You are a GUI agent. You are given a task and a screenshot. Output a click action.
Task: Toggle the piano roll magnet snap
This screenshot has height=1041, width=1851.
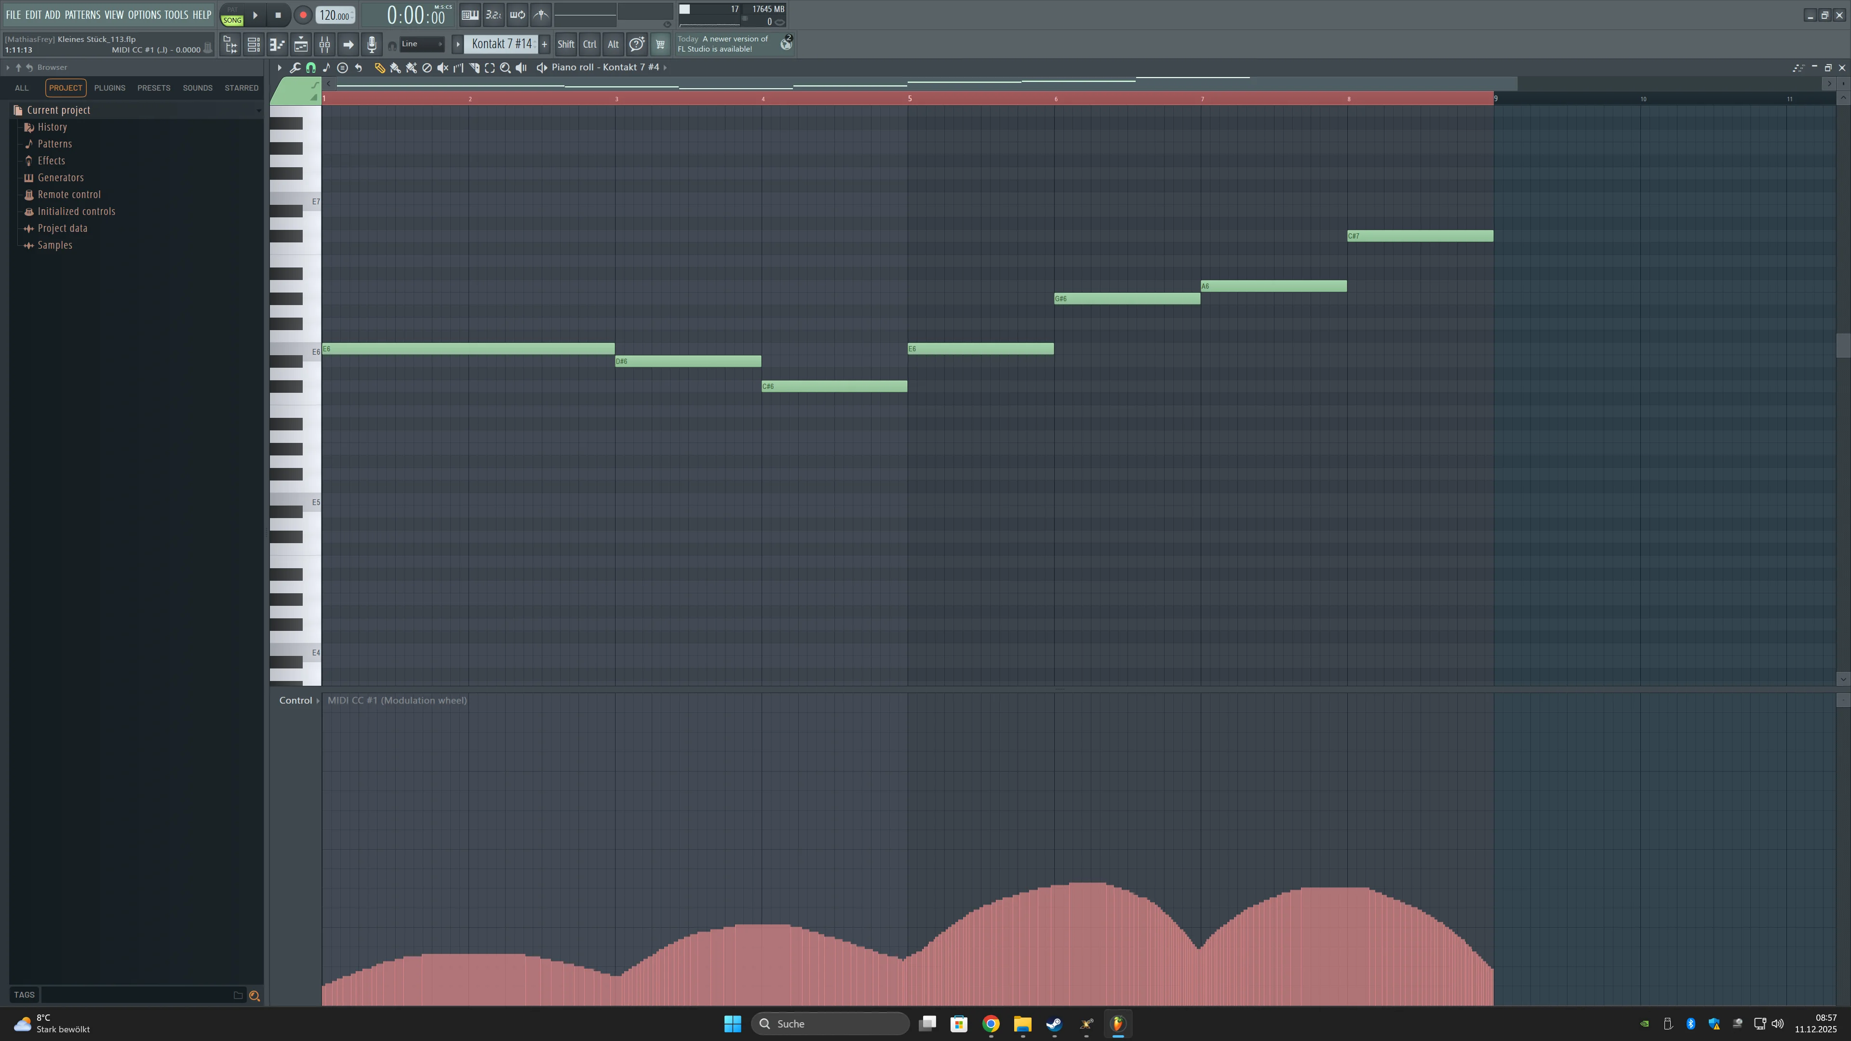point(310,67)
